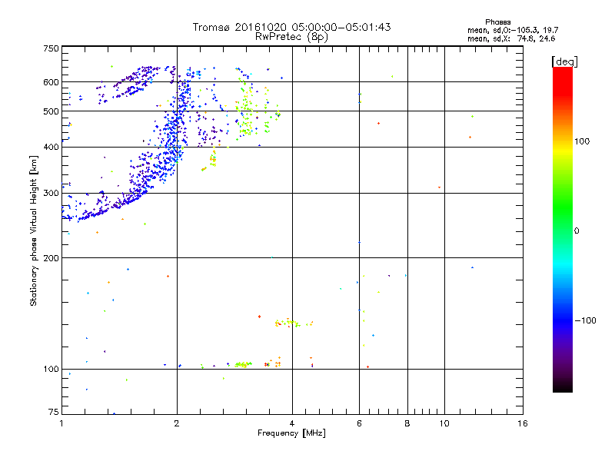Viewport: 615px width, 461px height.
Task: Click the x-axis tick label '1'
Action: point(61,423)
